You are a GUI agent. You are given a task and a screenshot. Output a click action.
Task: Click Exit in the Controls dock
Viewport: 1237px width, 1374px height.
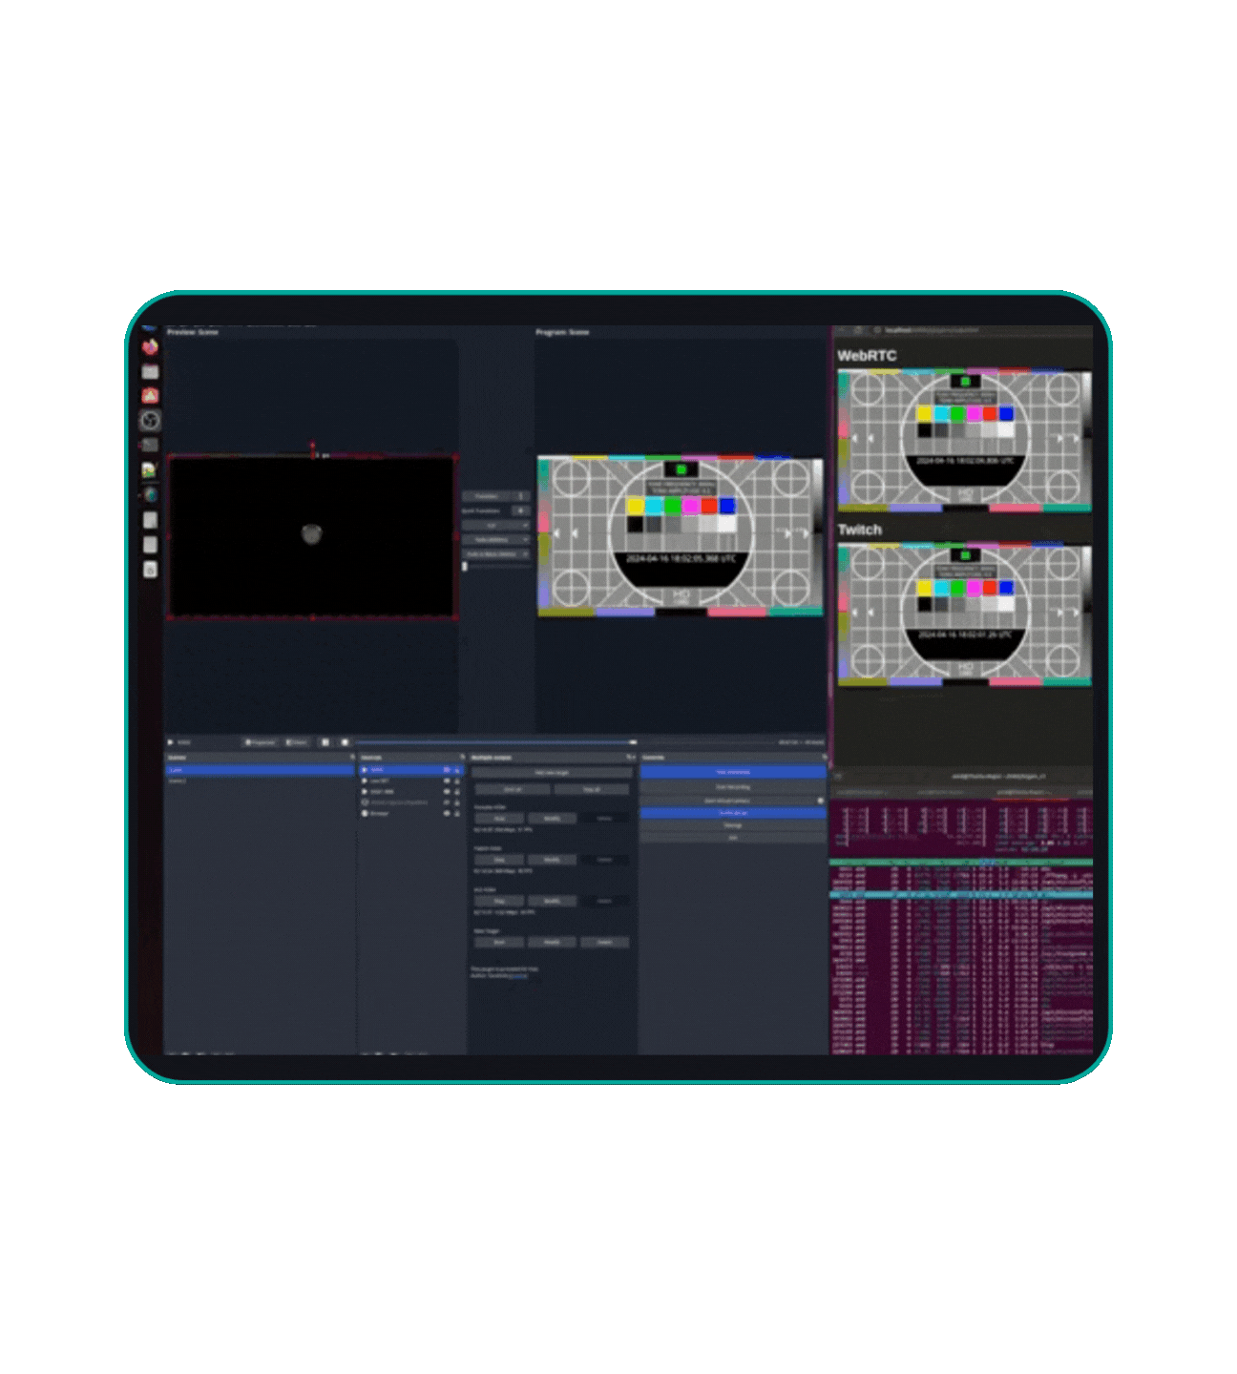point(732,838)
